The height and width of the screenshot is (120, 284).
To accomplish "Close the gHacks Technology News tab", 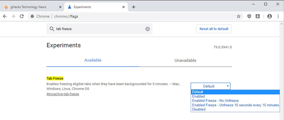I will [60, 7].
